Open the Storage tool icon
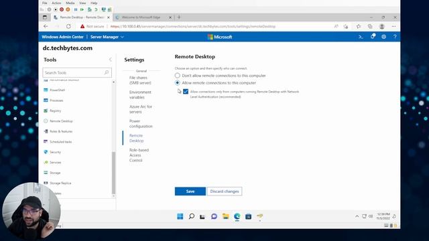429x241 pixels. click(46, 173)
